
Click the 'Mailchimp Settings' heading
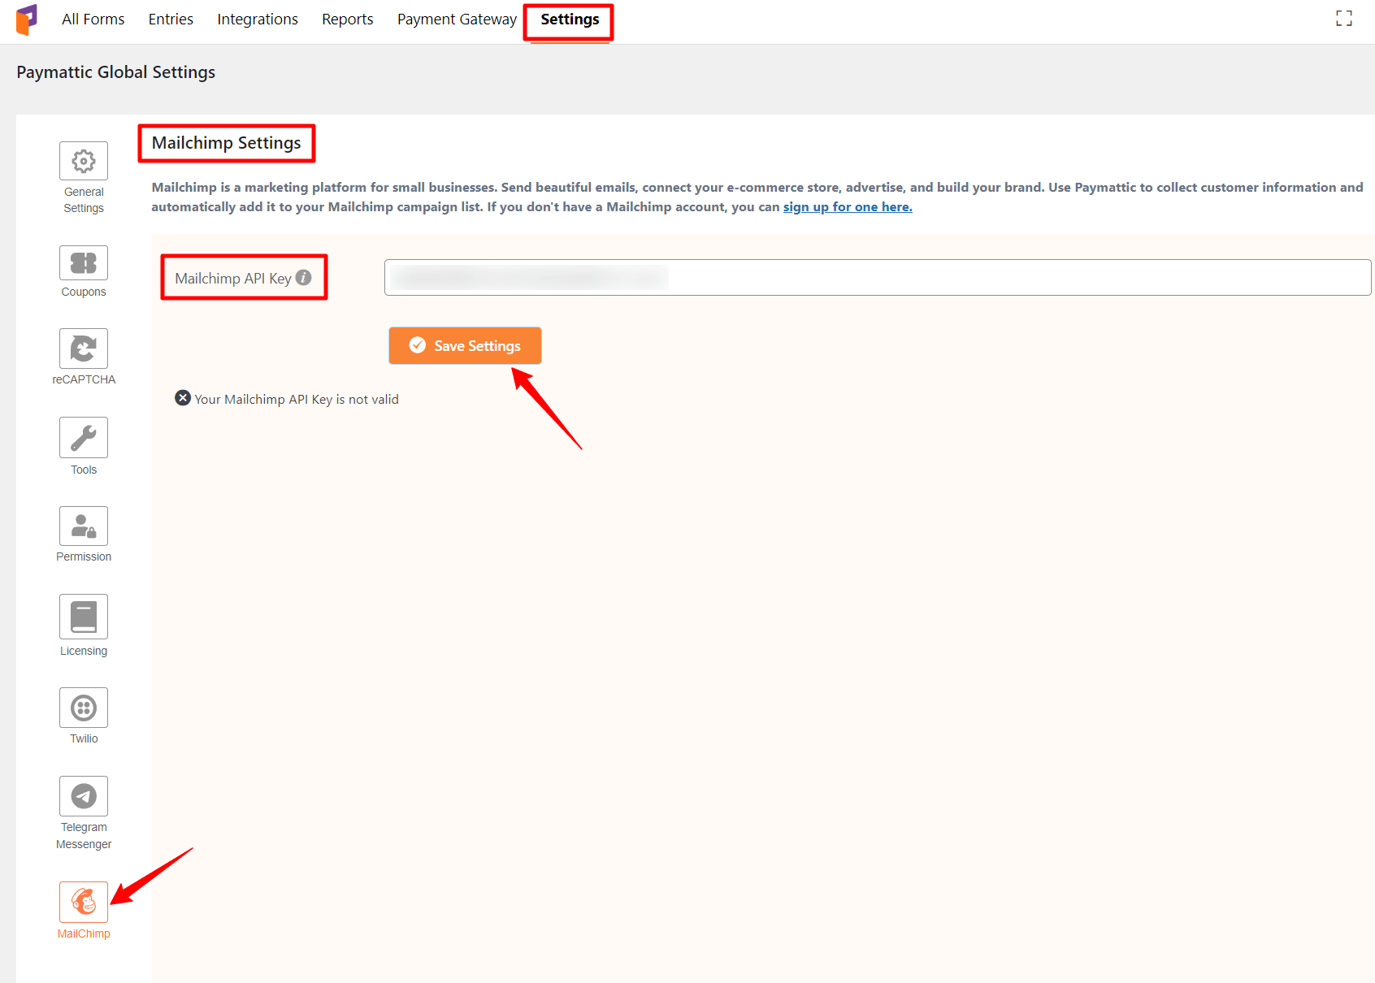coord(226,143)
